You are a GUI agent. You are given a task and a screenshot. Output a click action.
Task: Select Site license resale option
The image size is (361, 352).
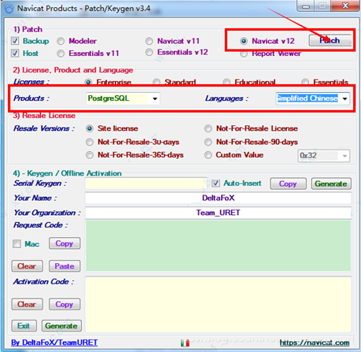coord(90,128)
